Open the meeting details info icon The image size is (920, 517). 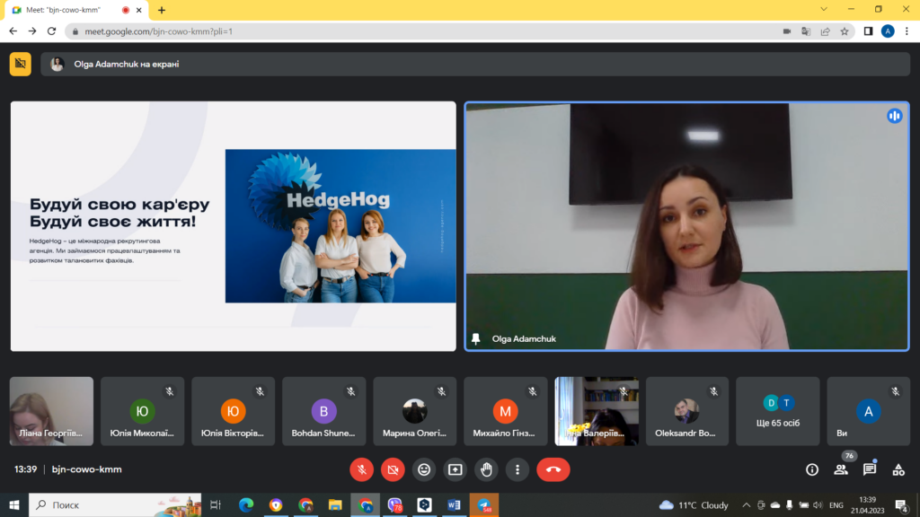click(812, 469)
